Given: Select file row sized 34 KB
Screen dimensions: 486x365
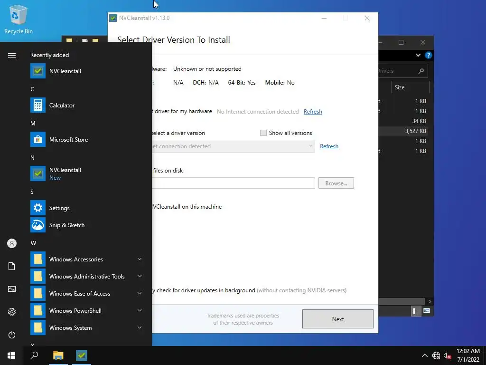Looking at the screenshot, I should 403,121.
